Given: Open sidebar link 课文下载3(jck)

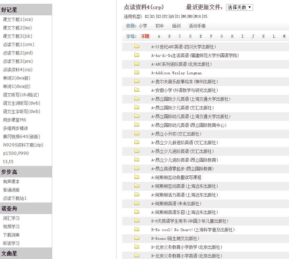Looking at the screenshot, I should tap(17, 36).
